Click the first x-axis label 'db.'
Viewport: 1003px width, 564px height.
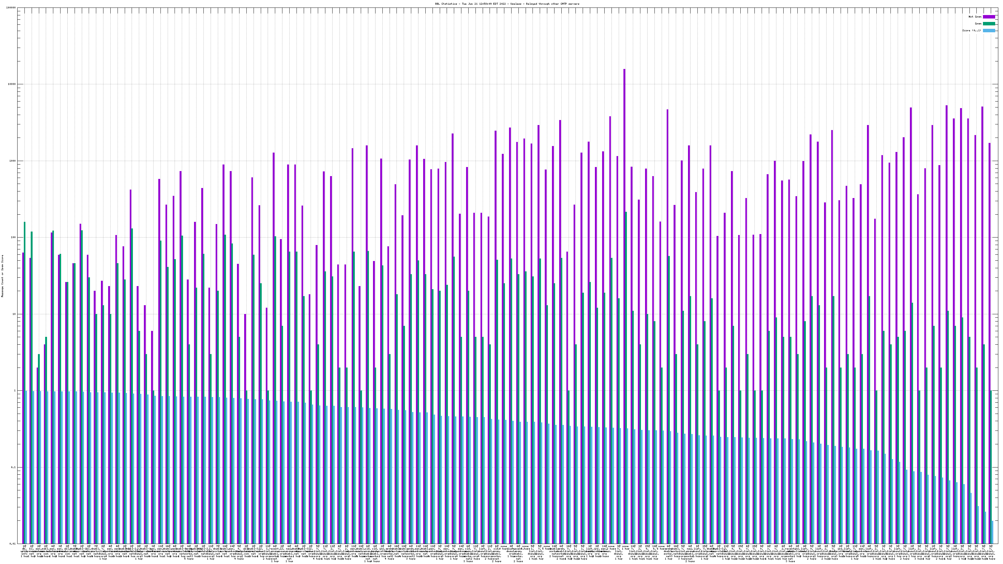coord(24,549)
